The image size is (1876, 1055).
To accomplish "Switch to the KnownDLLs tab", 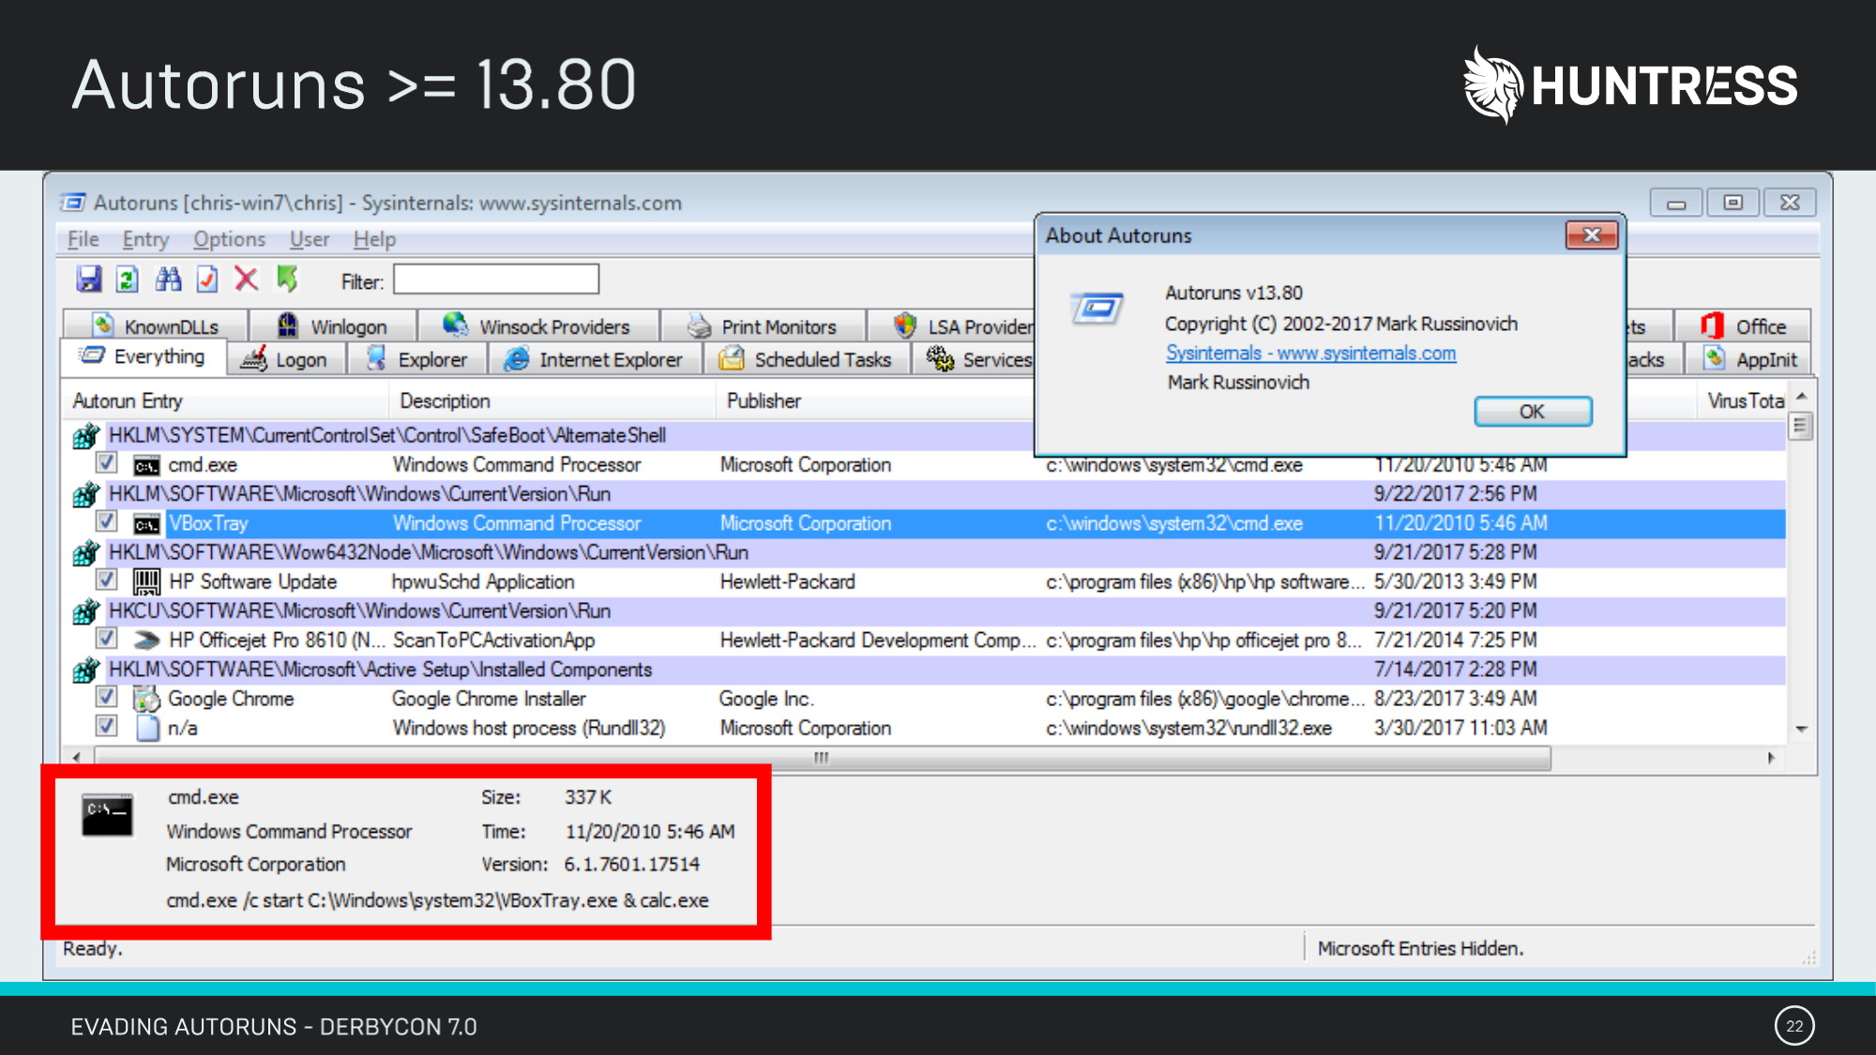I will (156, 326).
